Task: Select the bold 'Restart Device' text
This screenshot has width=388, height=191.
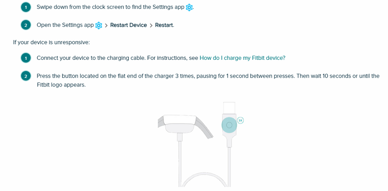Action: [x=128, y=25]
